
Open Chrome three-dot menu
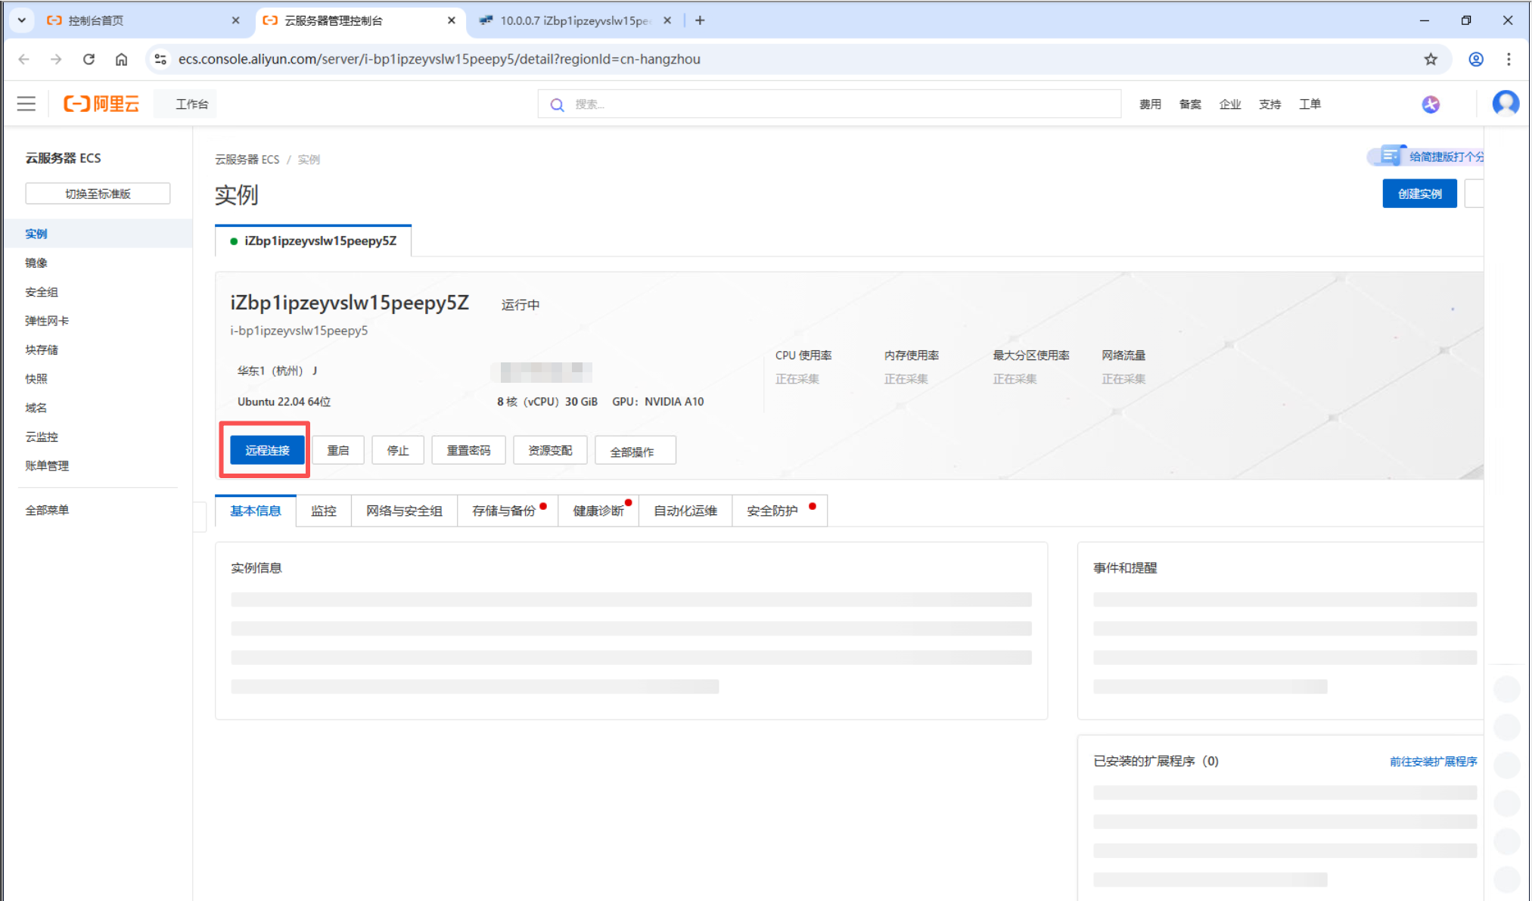coord(1508,59)
